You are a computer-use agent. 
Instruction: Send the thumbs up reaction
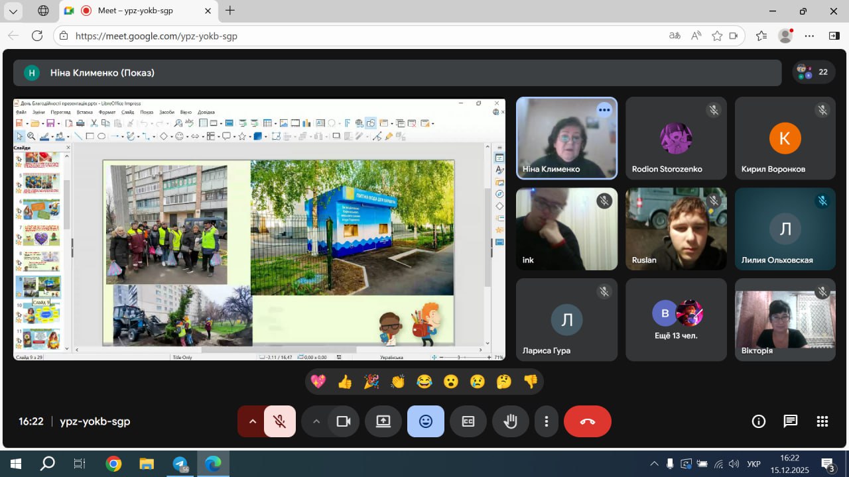(345, 382)
